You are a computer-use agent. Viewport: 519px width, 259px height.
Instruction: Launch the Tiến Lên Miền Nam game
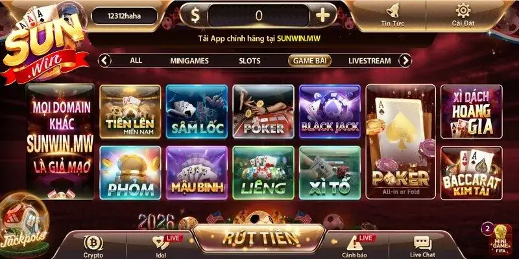[x=130, y=111]
